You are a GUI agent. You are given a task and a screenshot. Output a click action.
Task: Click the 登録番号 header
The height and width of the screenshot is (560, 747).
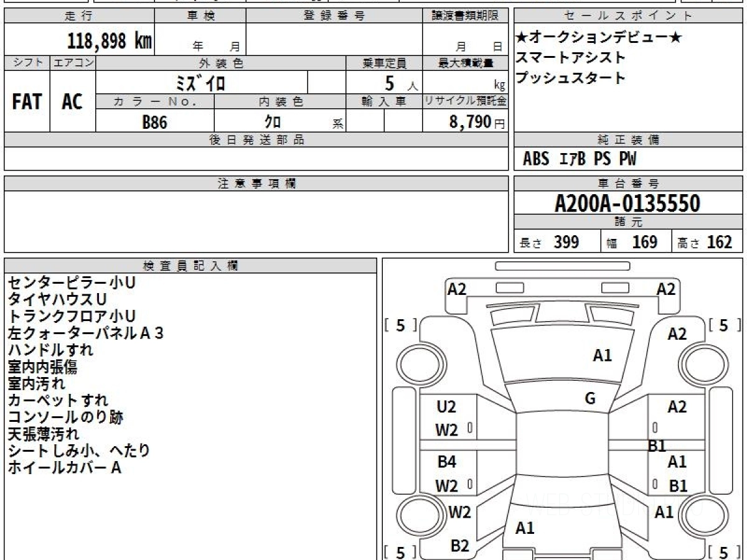[x=334, y=16]
